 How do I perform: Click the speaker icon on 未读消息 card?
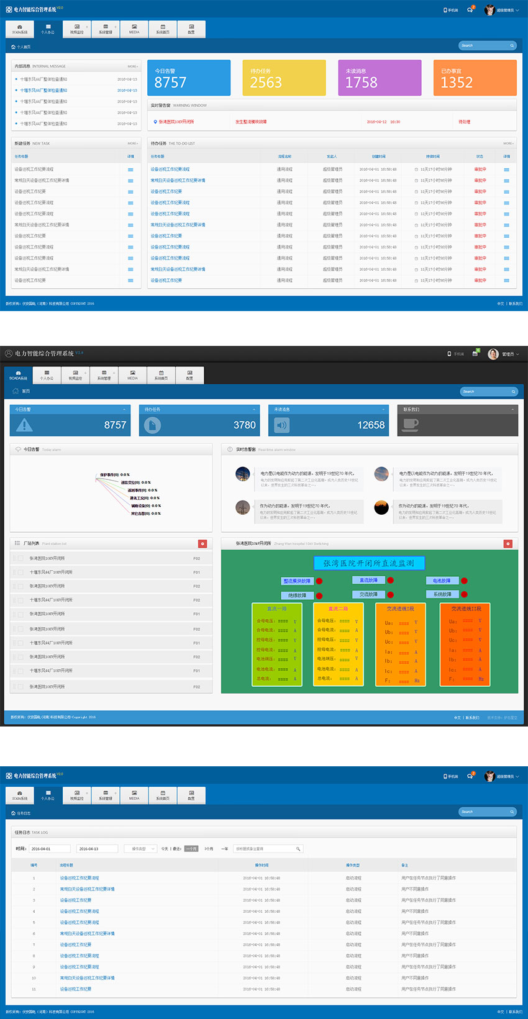282,425
